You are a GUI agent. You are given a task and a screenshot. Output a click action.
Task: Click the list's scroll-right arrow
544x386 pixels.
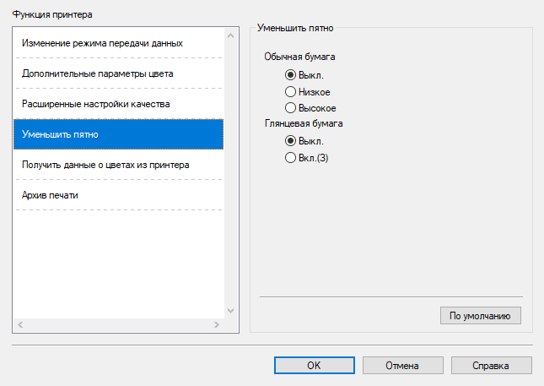(216, 324)
